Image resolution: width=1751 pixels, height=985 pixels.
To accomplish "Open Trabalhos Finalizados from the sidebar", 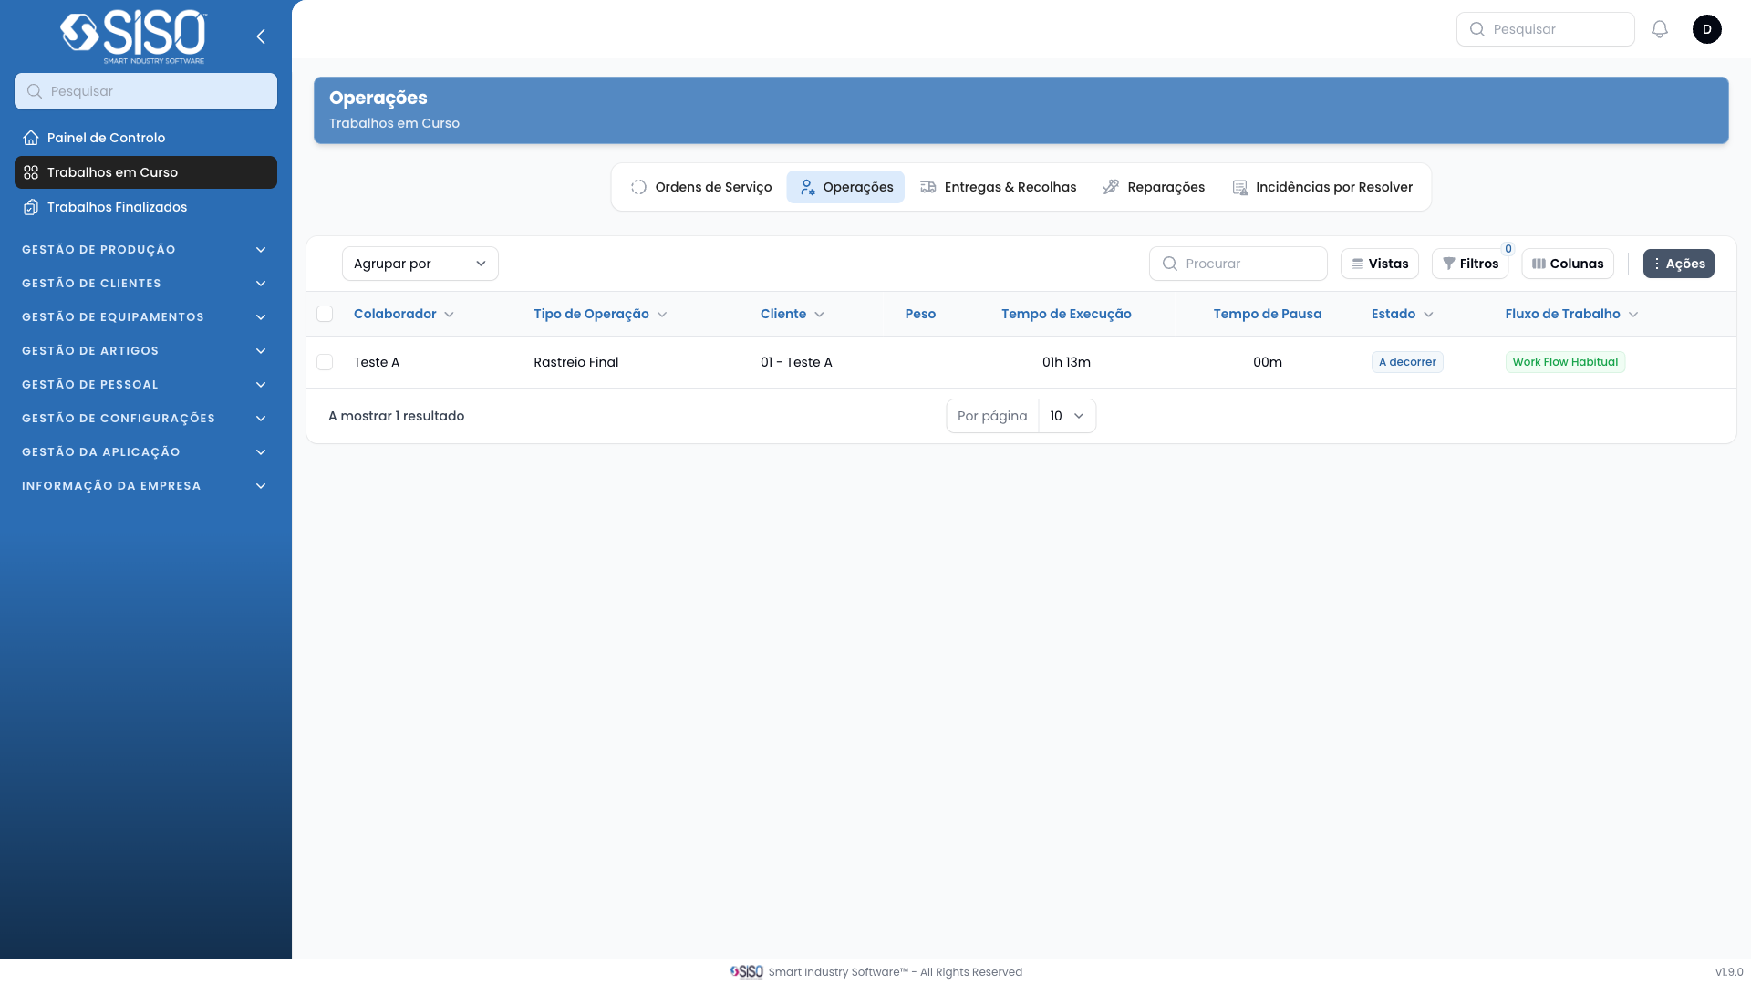I will click(x=117, y=207).
